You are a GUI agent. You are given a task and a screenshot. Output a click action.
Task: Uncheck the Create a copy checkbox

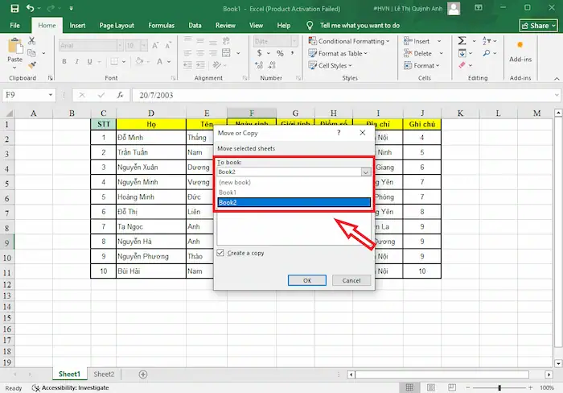221,253
